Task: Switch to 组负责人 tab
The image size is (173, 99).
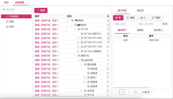Action: 158,30
